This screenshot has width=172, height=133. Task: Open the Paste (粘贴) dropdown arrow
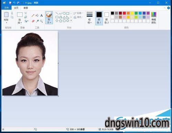coord(6,23)
